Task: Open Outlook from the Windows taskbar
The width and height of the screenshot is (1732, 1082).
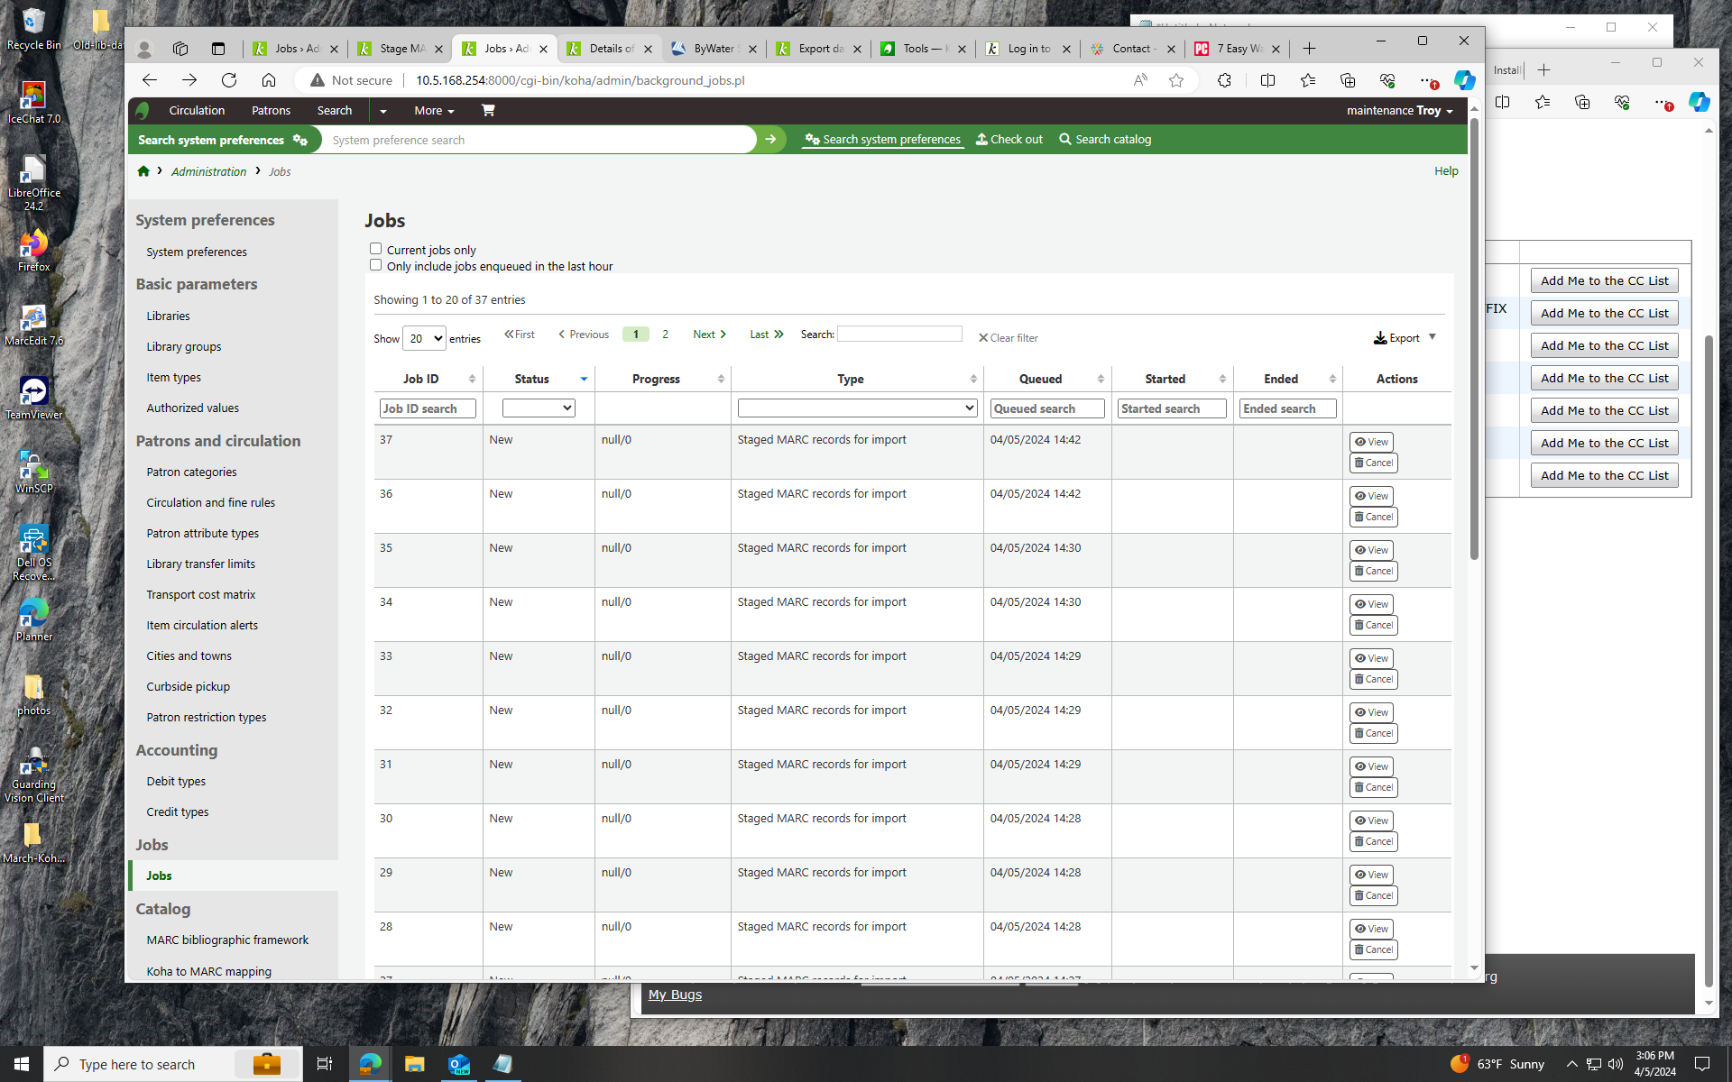Action: 459,1064
